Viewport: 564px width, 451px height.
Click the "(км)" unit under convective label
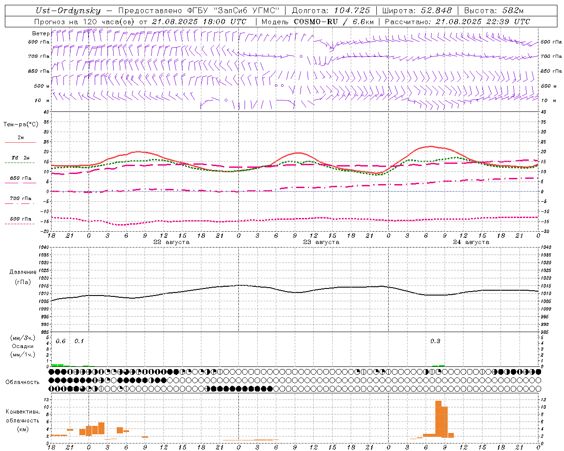coord(23,429)
